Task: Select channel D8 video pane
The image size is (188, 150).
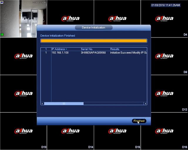Action: (x=169, y=56)
